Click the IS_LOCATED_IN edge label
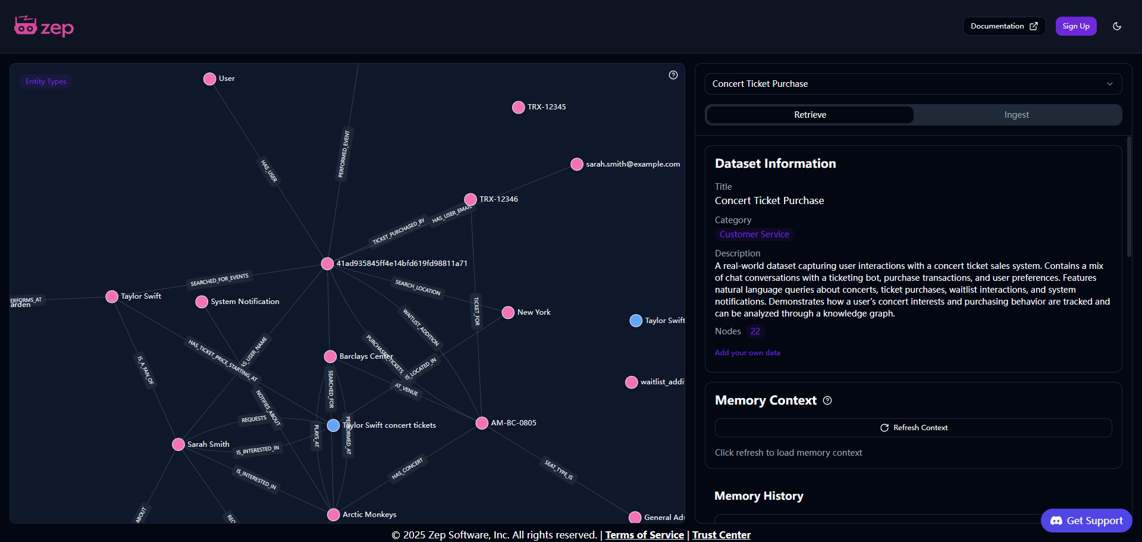The image size is (1142, 542). pyautogui.click(x=421, y=369)
